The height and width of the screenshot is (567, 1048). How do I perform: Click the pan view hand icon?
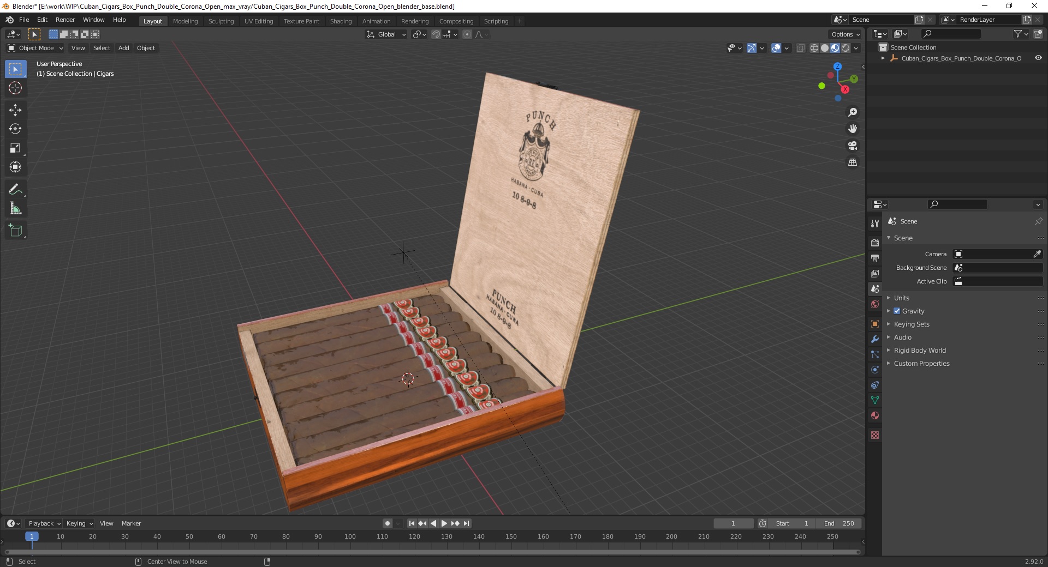coord(853,129)
